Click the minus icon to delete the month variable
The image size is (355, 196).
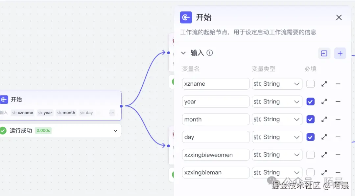pyautogui.click(x=338, y=119)
